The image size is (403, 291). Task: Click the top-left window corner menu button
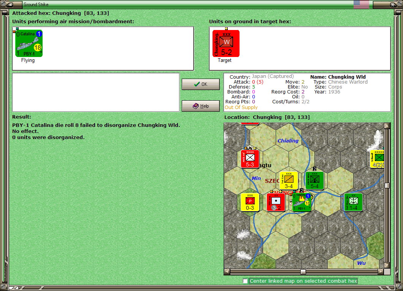pyautogui.click(x=10, y=4)
